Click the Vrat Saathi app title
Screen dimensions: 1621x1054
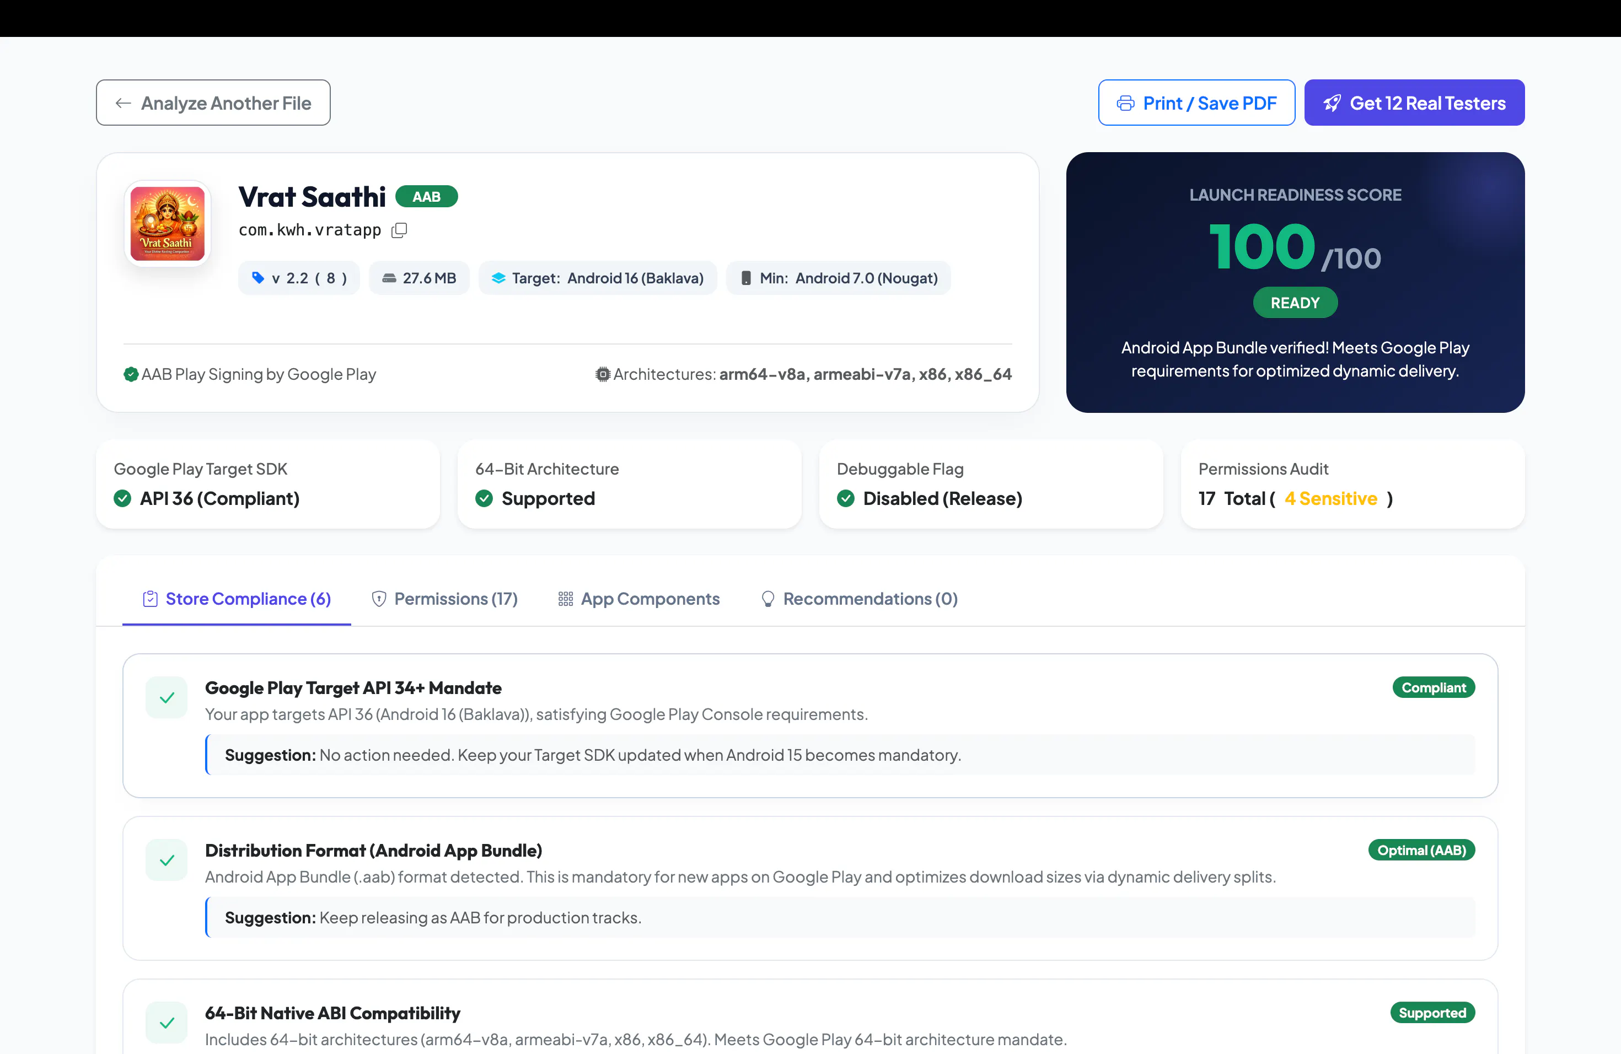tap(312, 197)
